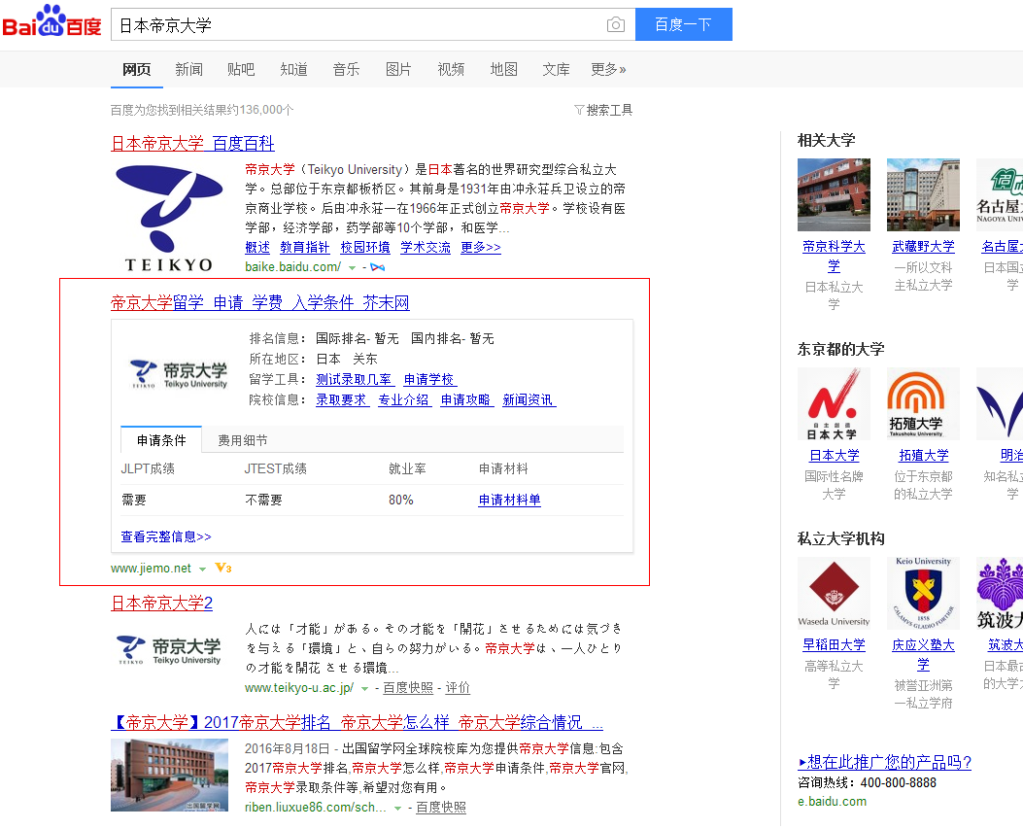Click the 查看完整信息>> link

tap(165, 536)
